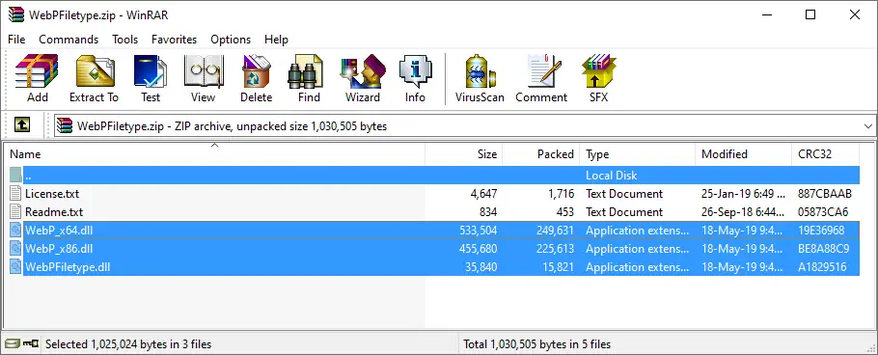Viewport: 878px width, 355px height.
Task: Click the Add toolbar icon
Action: point(37,79)
